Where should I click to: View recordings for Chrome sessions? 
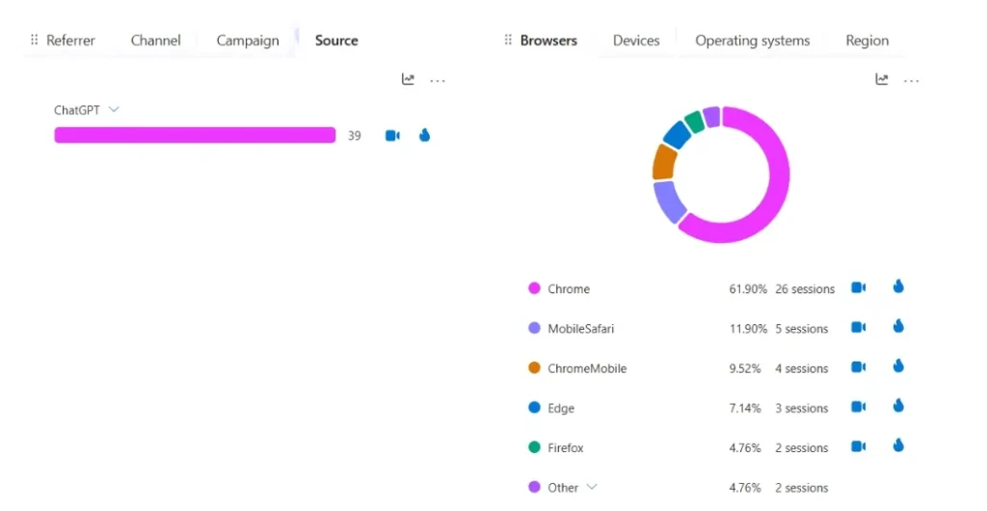pos(858,288)
